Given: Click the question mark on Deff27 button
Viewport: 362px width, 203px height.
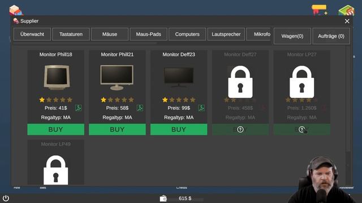Looking at the screenshot, I should pos(240,130).
